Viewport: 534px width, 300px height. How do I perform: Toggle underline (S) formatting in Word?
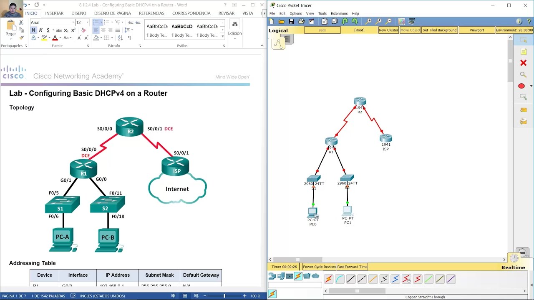coord(48,30)
